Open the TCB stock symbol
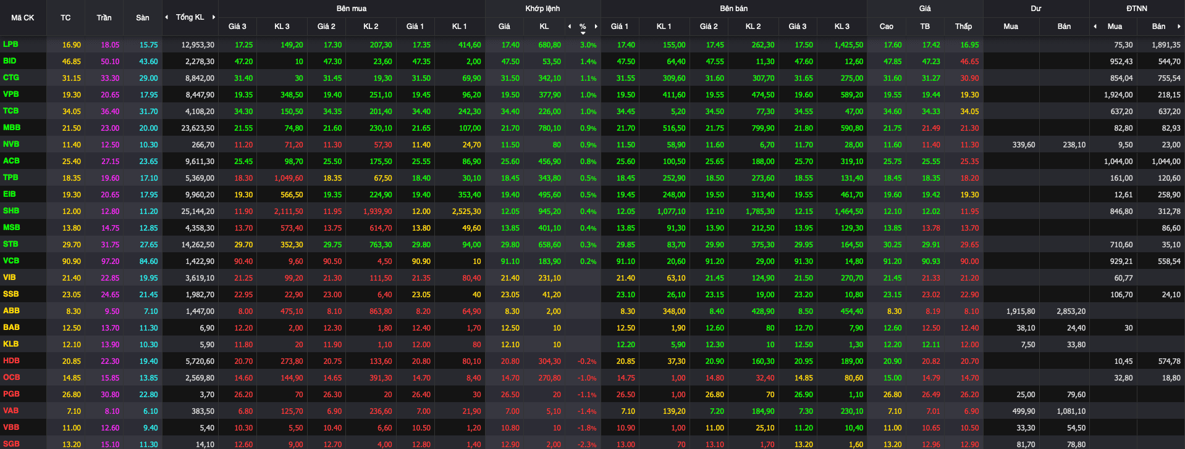 click(x=11, y=111)
